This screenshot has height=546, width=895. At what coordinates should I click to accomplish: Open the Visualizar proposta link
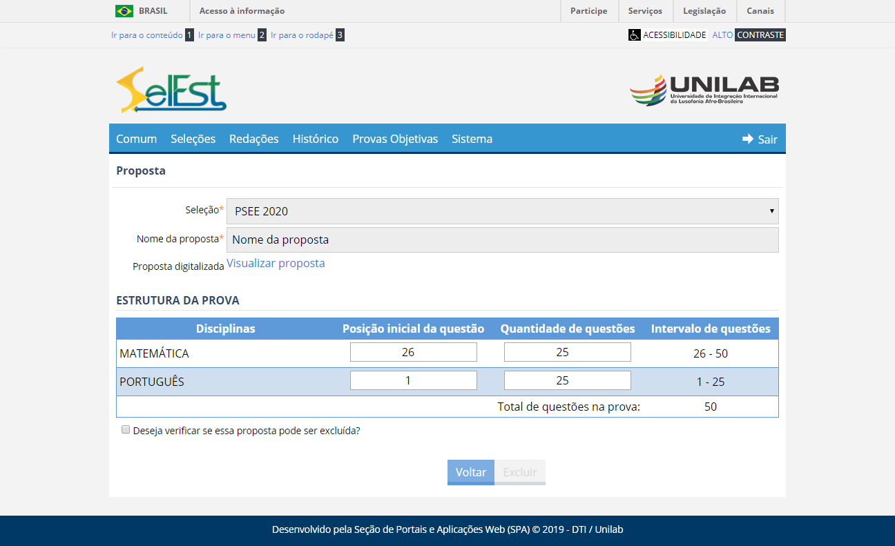pyautogui.click(x=276, y=263)
